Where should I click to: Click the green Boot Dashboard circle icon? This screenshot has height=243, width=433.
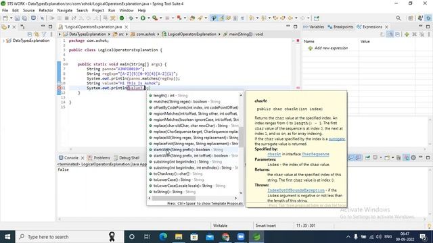[x=122, y=18]
